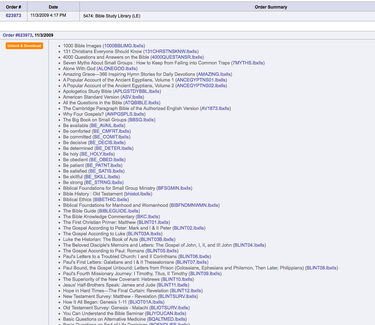375x325 pixels.
Task: Download AV1873.lbxlls Cambridge Paragraph Bible
Action: pos(215,109)
